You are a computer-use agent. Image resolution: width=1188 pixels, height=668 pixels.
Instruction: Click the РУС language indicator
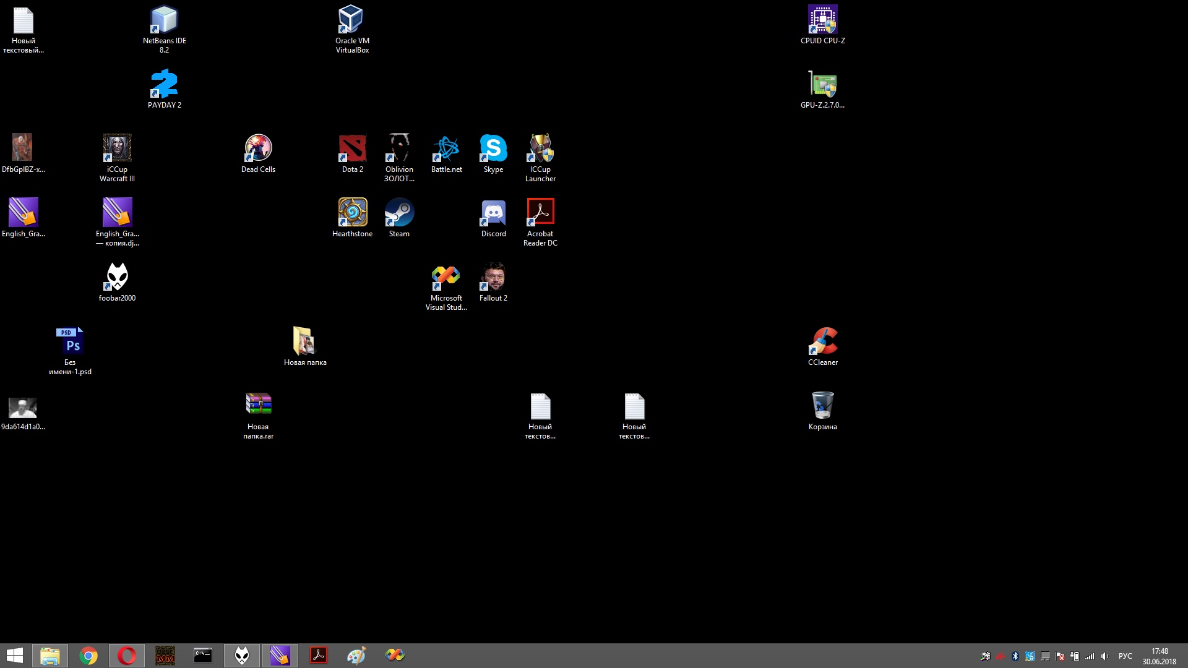(1125, 656)
